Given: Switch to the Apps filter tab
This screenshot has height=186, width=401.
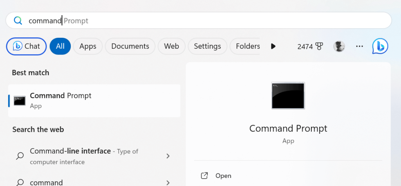Looking at the screenshot, I should coord(88,46).
